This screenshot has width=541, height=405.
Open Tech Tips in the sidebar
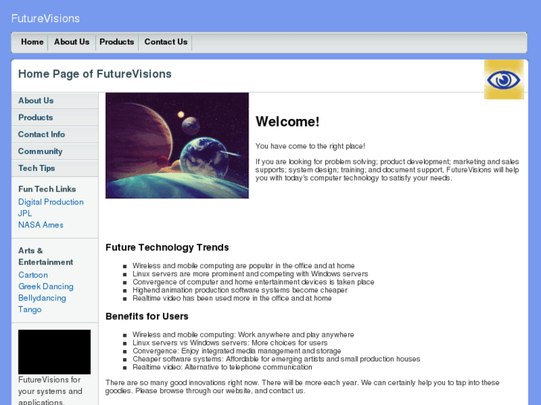click(55, 168)
